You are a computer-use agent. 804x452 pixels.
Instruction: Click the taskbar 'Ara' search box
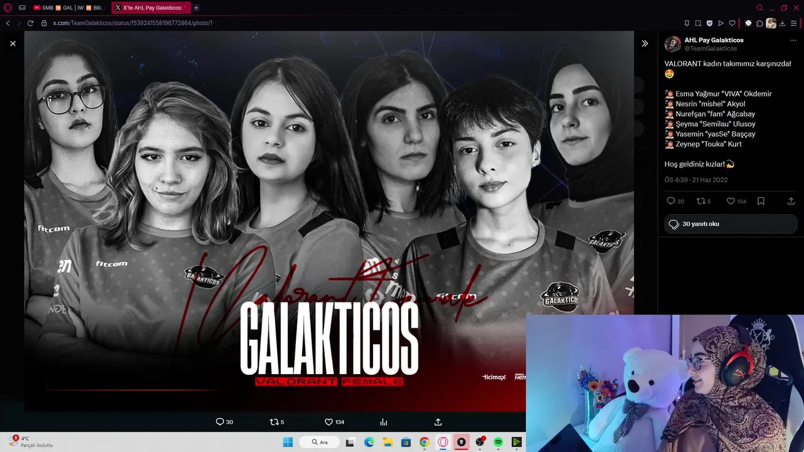[x=320, y=442]
